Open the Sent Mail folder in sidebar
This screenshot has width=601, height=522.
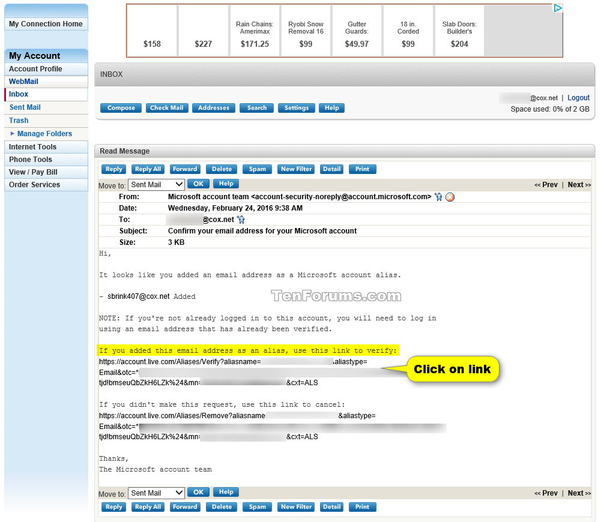click(x=46, y=107)
